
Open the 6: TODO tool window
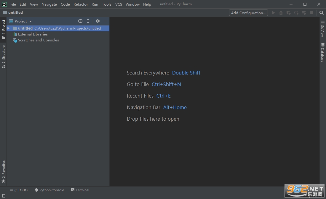click(x=19, y=190)
